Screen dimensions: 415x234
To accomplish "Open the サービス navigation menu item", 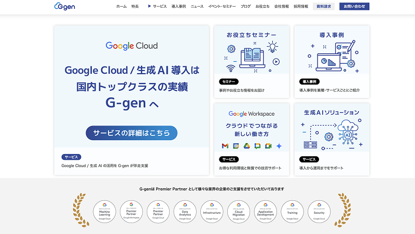I will click(160, 6).
